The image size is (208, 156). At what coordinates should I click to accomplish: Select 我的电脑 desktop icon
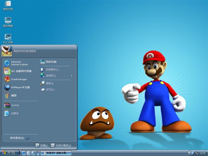click(x=8, y=21)
